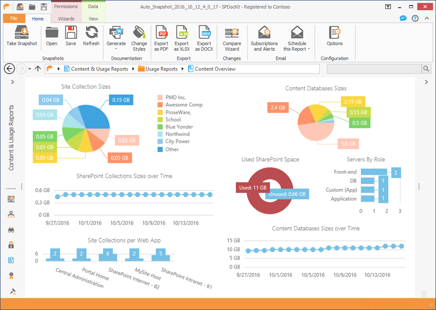This screenshot has height=310, width=436.
Task: Click the right pane vertical dots grip
Action: click(x=419, y=186)
